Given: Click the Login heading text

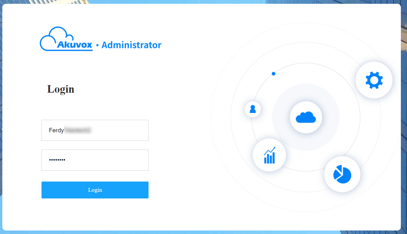Looking at the screenshot, I should (61, 89).
